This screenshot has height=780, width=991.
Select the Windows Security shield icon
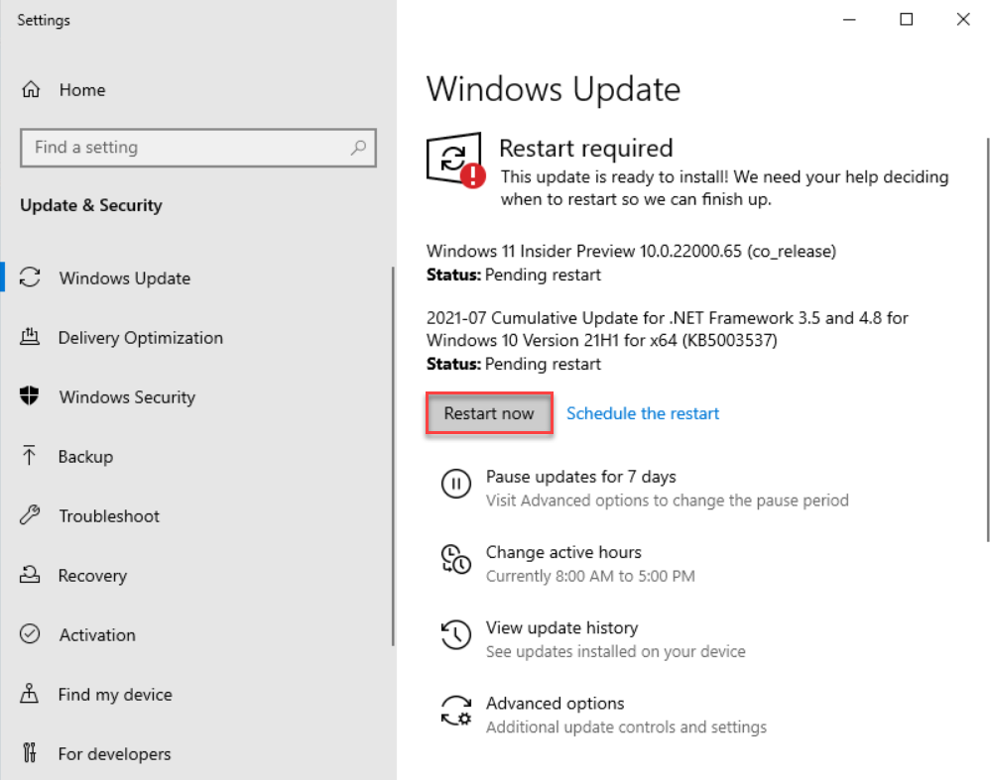(x=30, y=397)
